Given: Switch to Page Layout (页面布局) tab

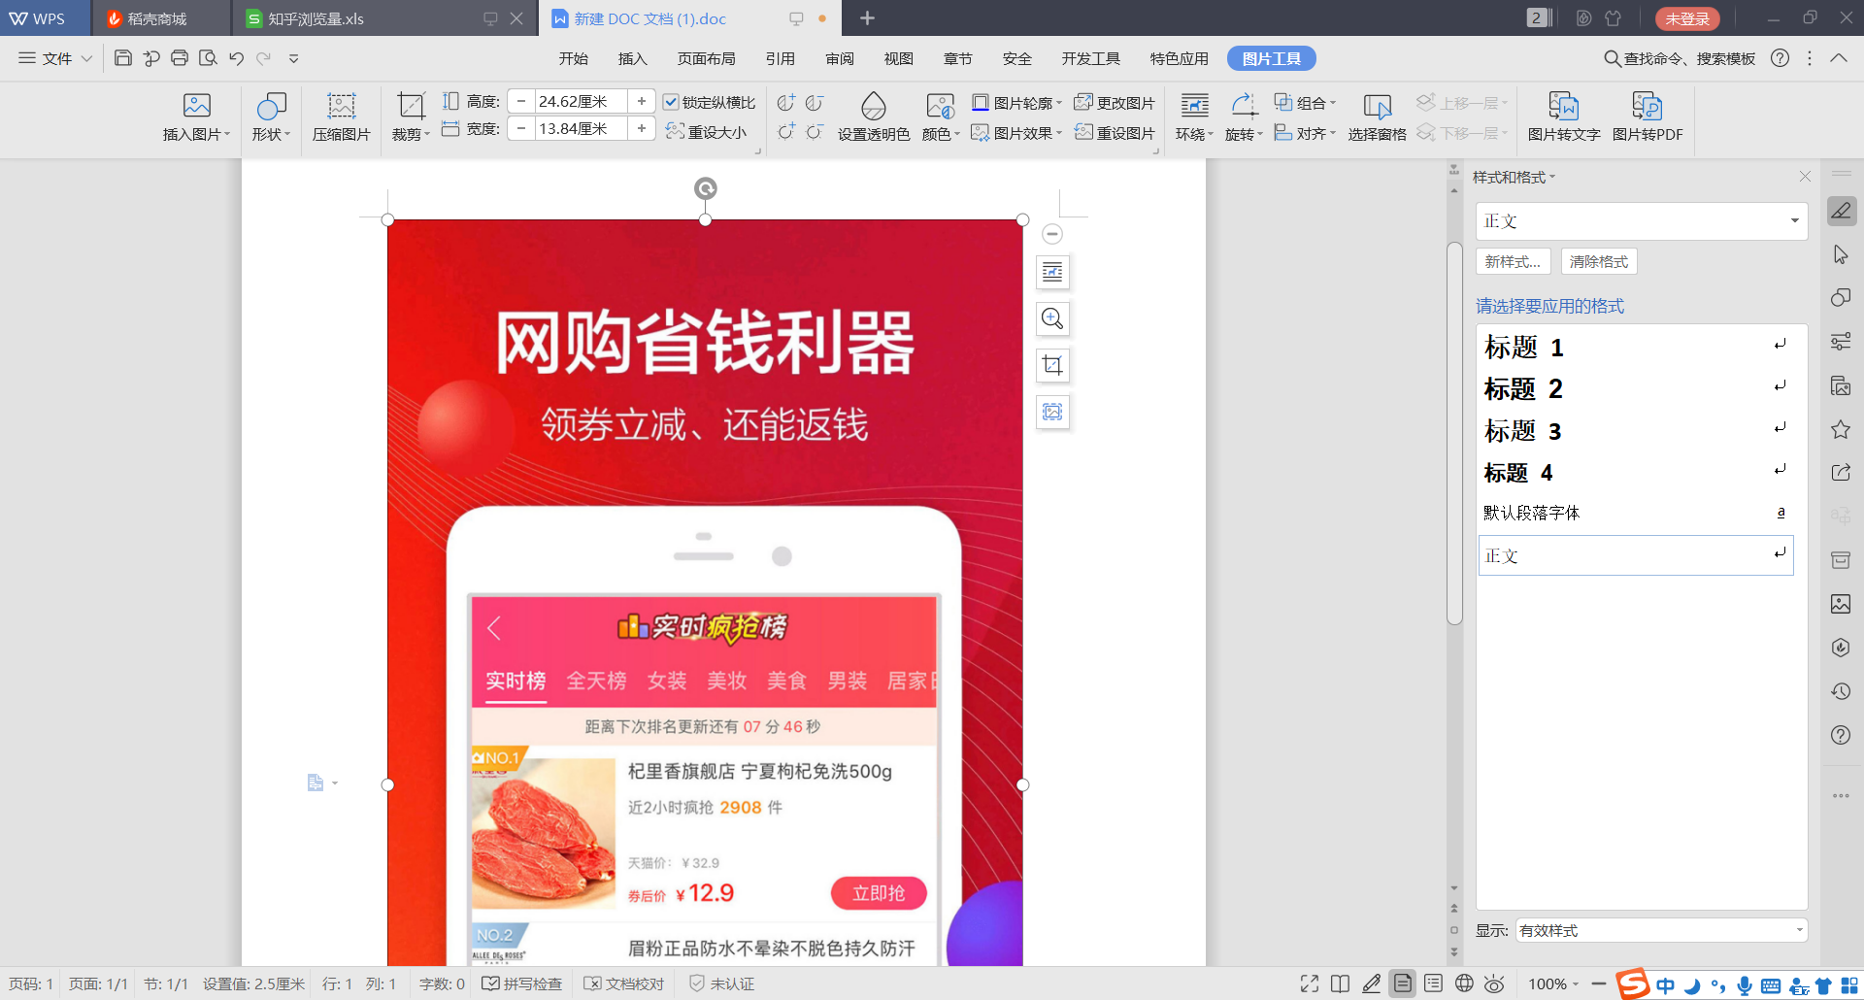Looking at the screenshot, I should pos(706,58).
